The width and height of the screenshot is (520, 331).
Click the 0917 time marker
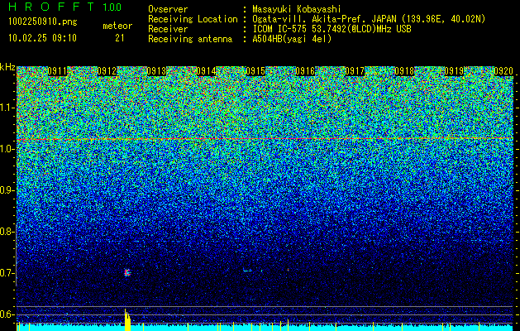[x=355, y=71]
